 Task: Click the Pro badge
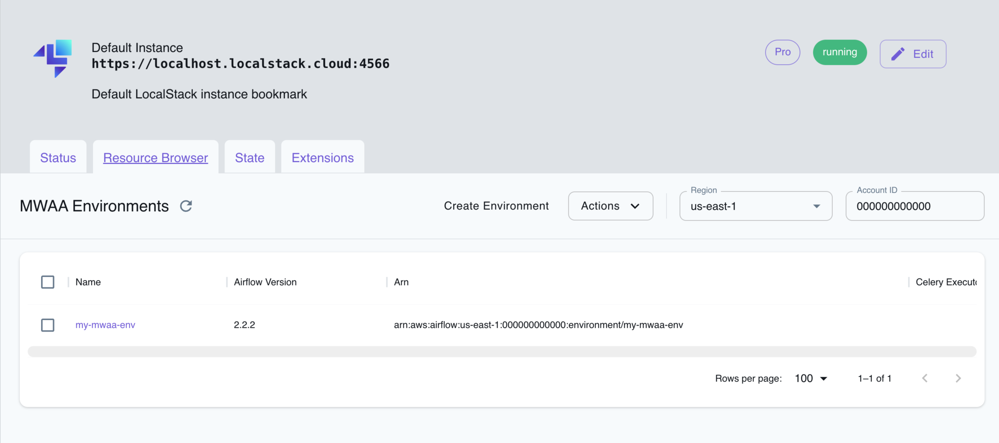pos(782,52)
